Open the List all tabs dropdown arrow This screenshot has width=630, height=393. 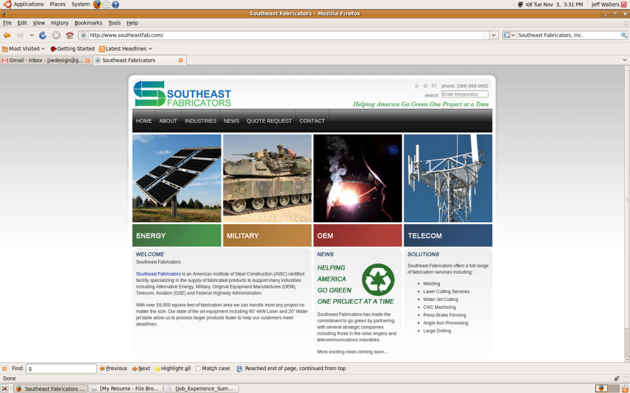coord(624,60)
